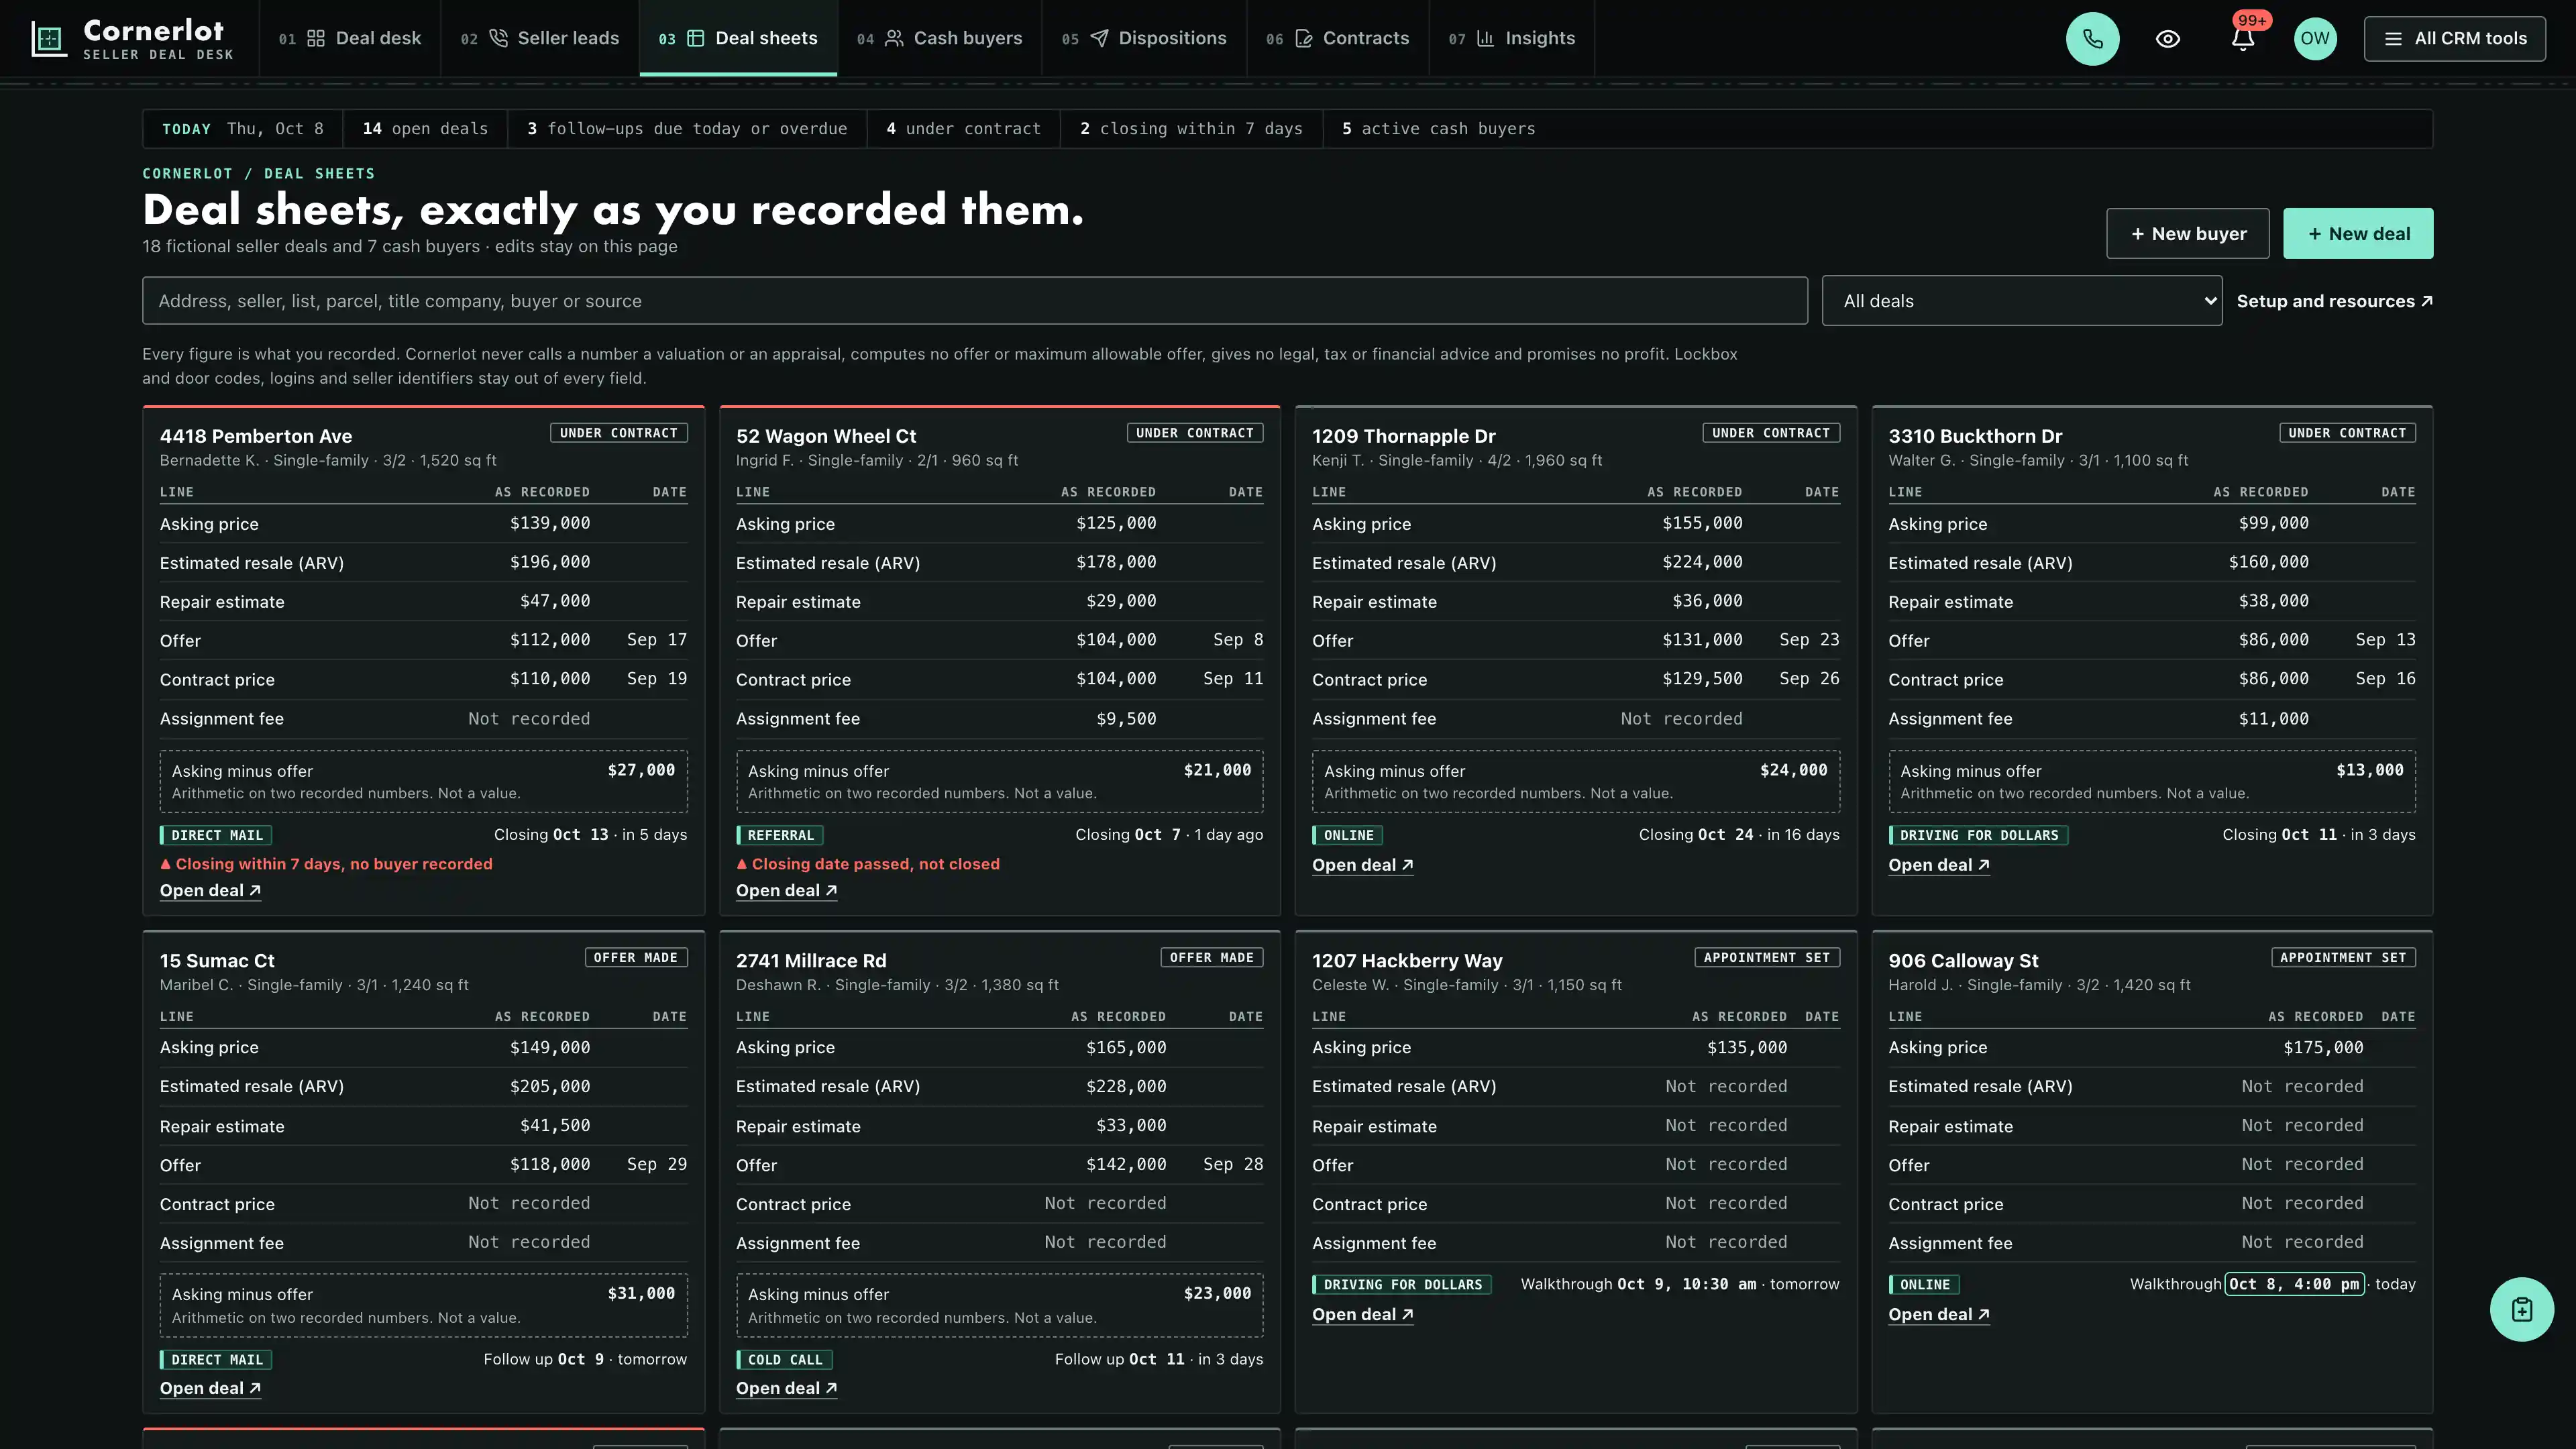Click the Deal sheets breadcrumb
This screenshot has height=1449, width=2576.
(319, 174)
